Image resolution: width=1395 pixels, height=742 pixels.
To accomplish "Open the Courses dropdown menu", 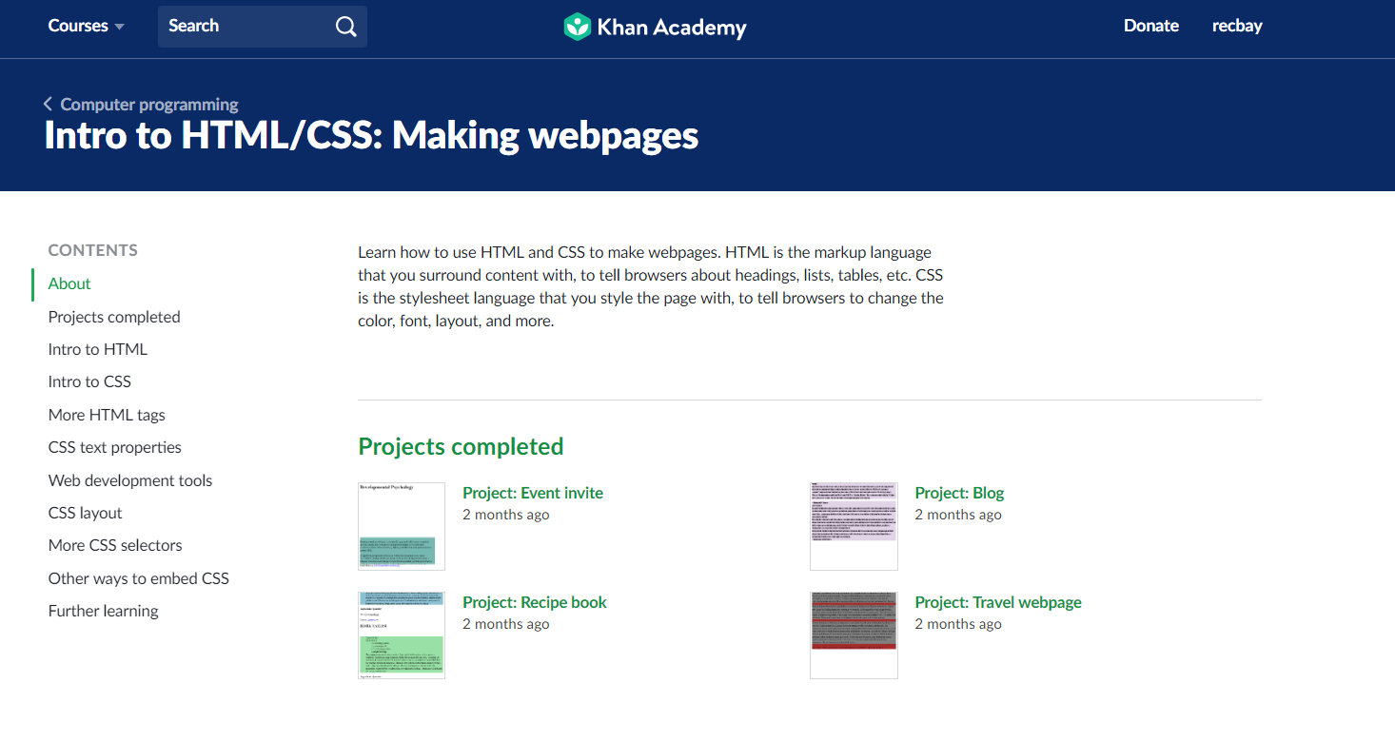I will coord(87,26).
